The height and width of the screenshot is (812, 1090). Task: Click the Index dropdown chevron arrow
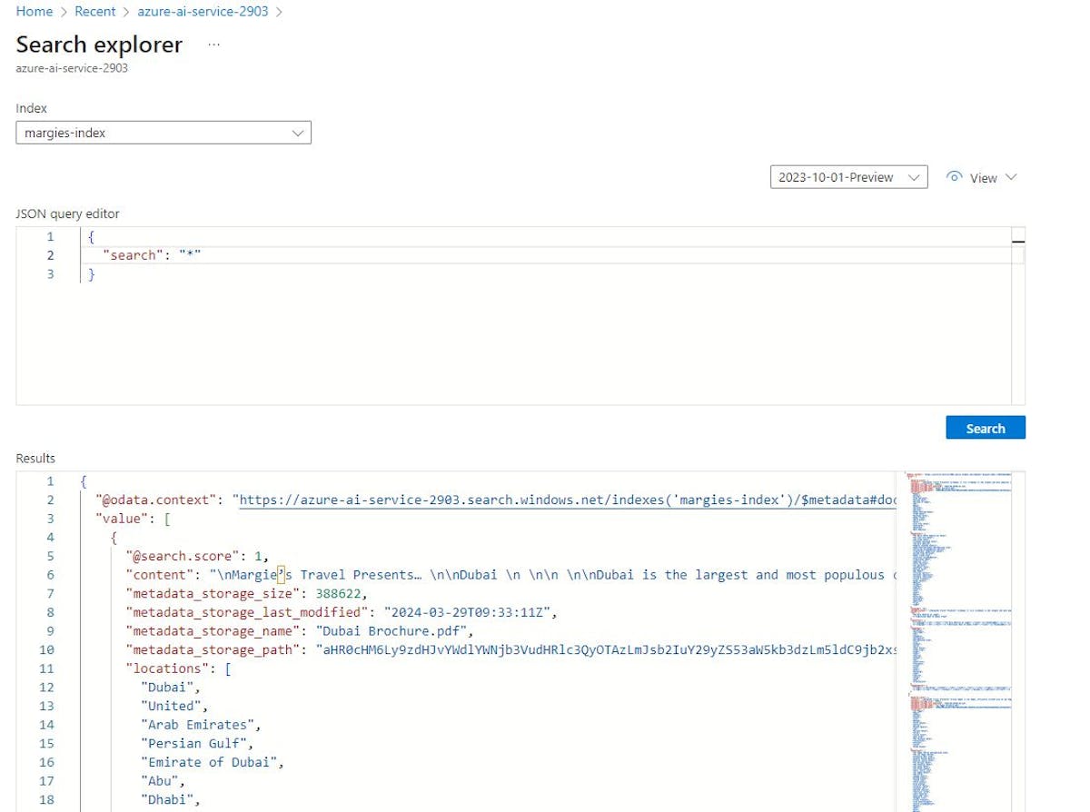pyautogui.click(x=298, y=133)
